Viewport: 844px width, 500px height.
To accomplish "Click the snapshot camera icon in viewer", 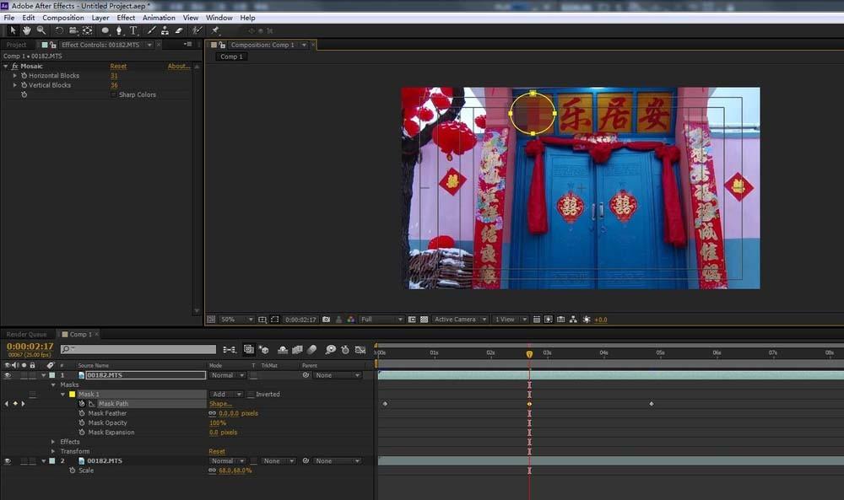I will click(x=326, y=320).
